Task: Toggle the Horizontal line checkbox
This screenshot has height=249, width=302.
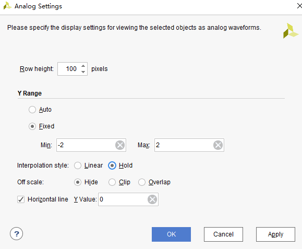Action: pos(21,199)
